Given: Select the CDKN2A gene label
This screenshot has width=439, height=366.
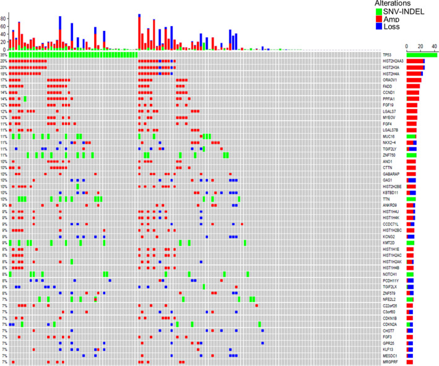Looking at the screenshot, I should pos(389,325).
